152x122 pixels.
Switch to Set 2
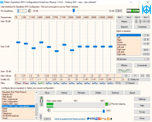click(129, 17)
